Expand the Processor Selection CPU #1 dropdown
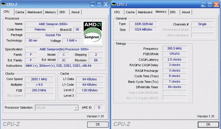 [x=76, y=108]
